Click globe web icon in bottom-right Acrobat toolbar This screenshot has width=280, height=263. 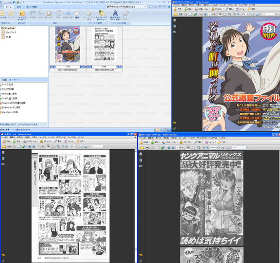[162, 148]
